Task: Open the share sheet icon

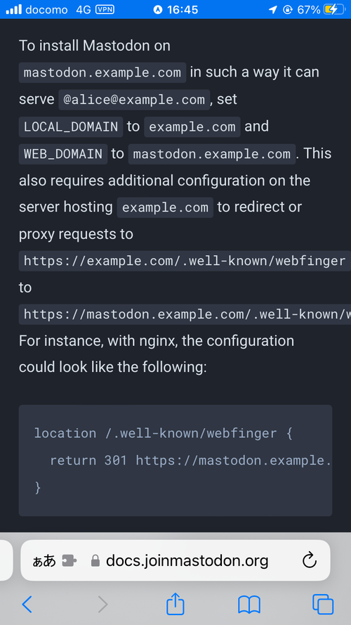Action: click(175, 603)
